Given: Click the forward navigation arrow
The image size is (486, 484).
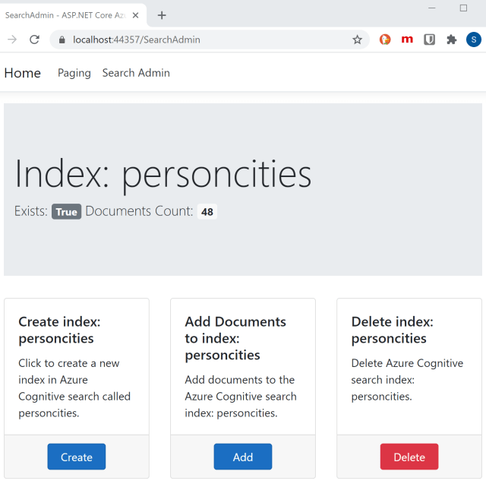Looking at the screenshot, I should point(12,40).
